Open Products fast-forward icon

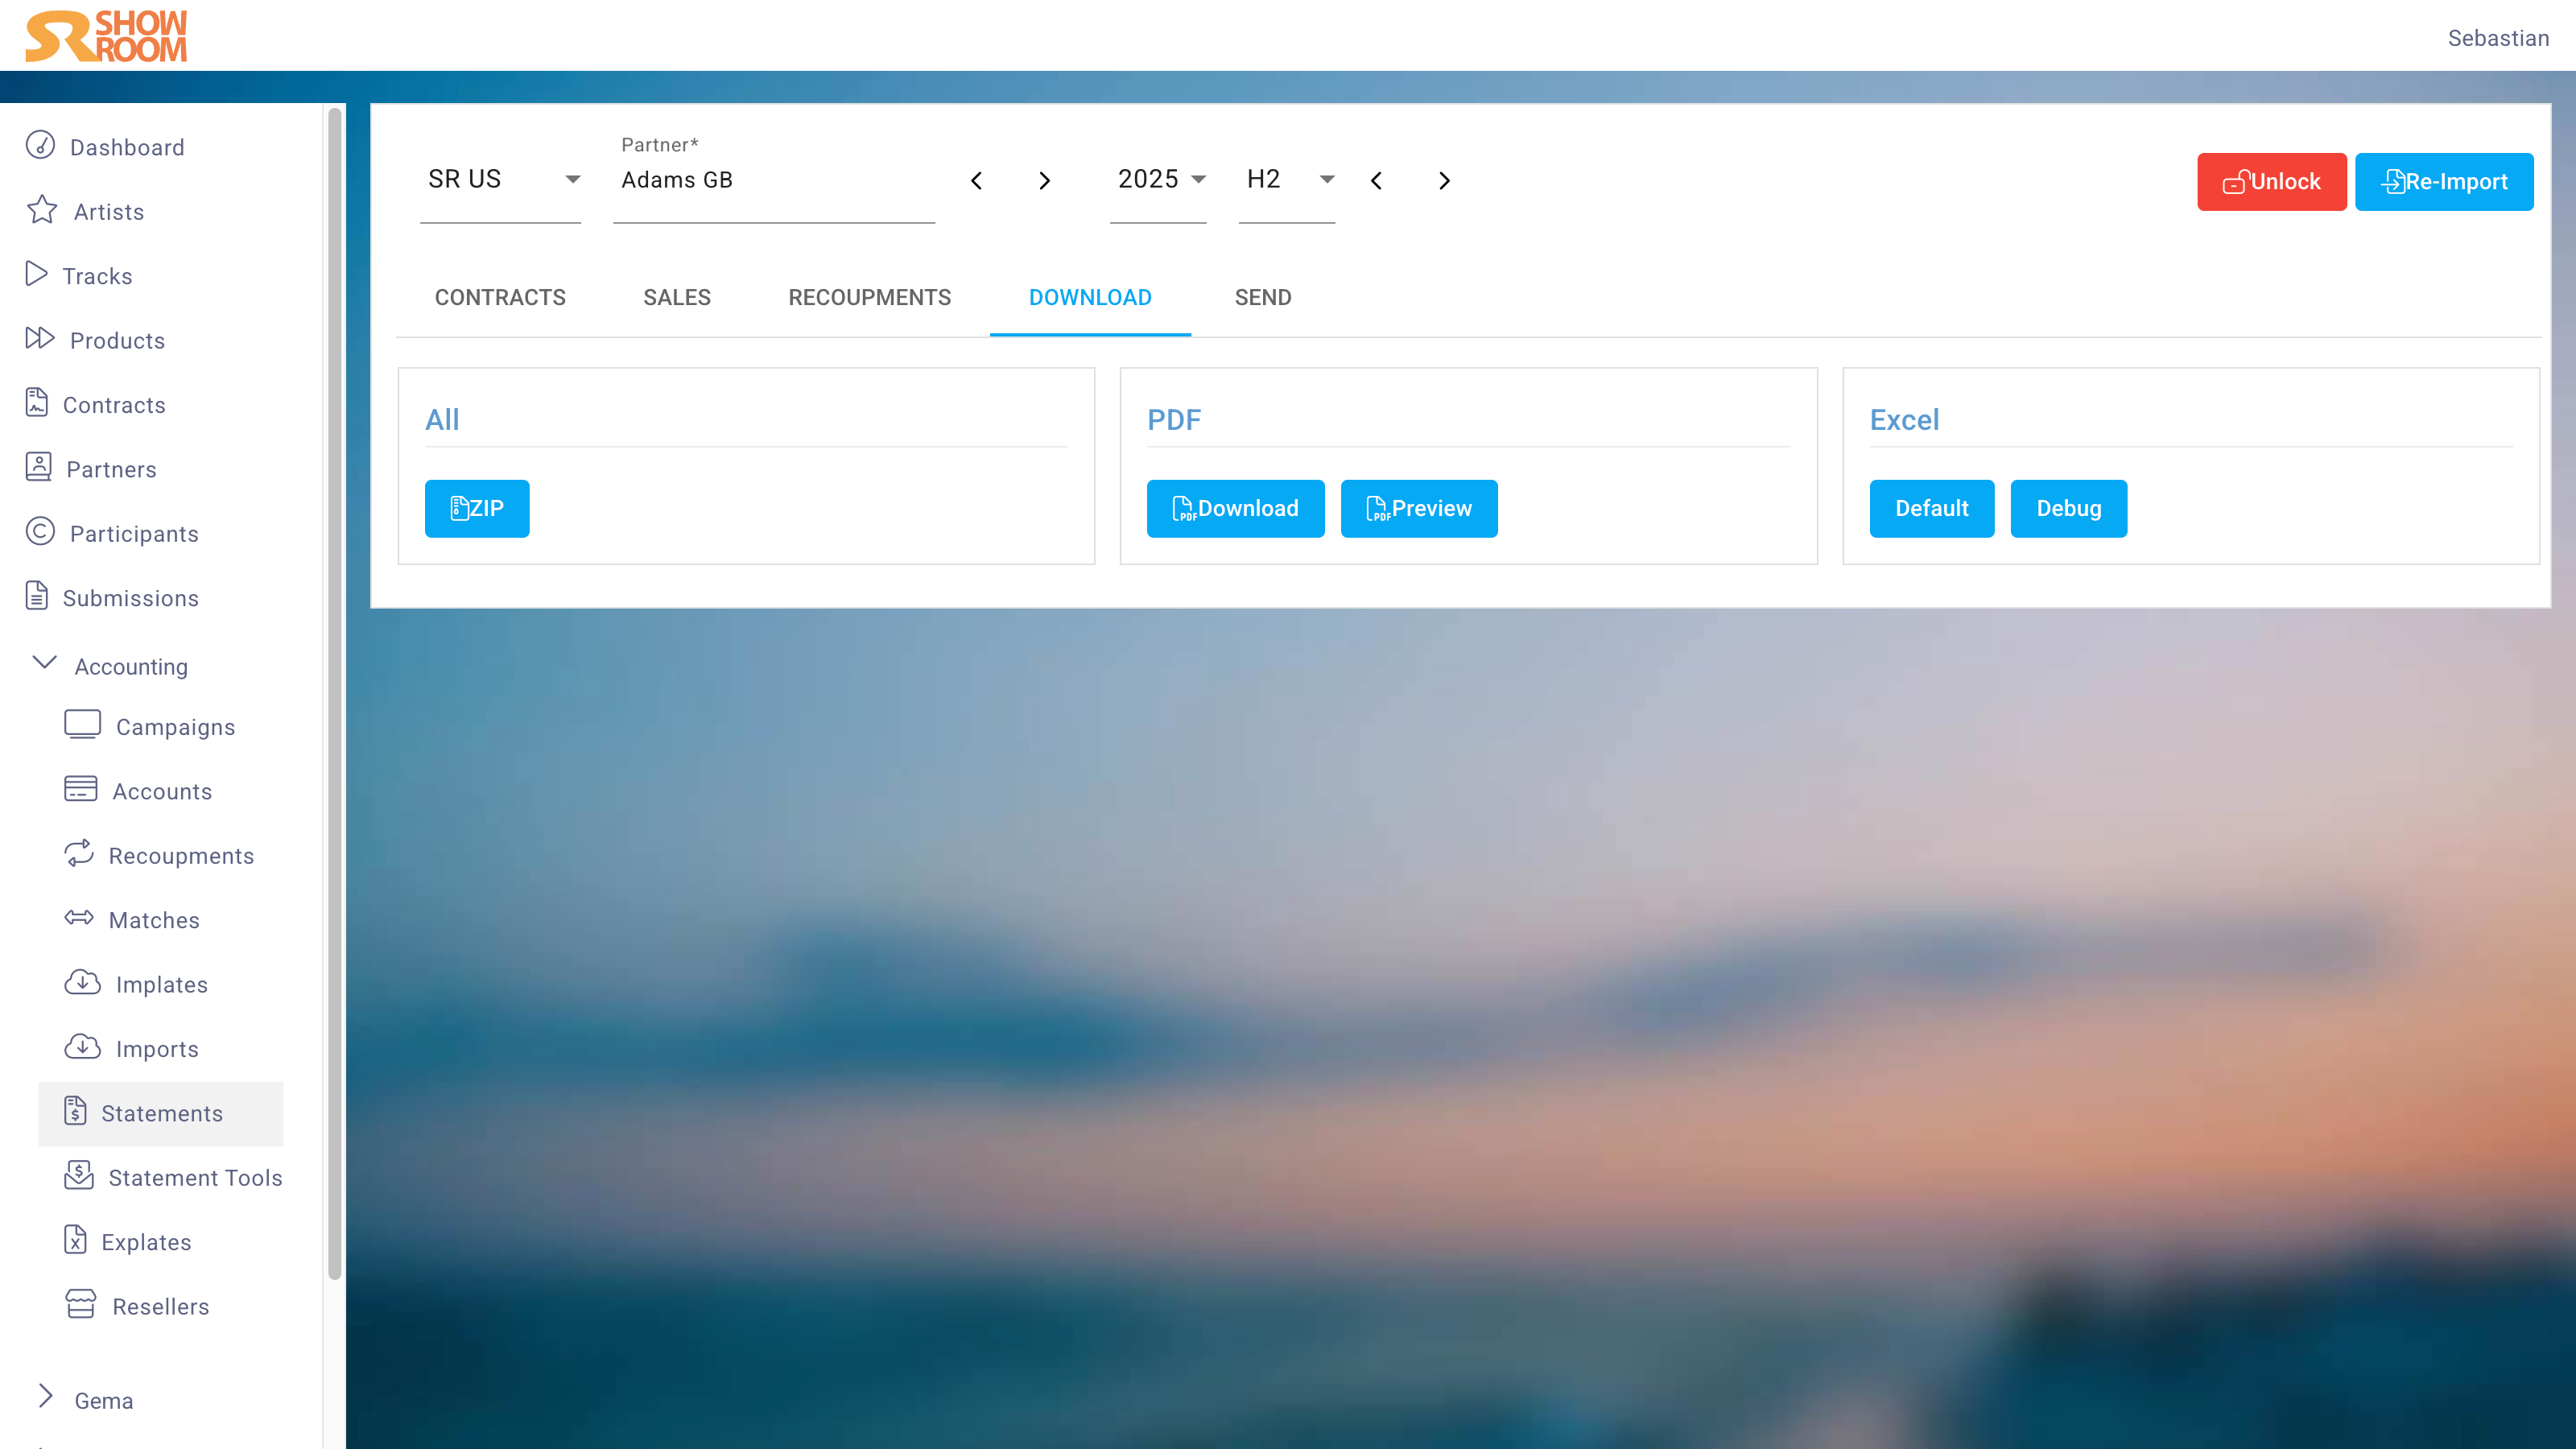click(x=40, y=339)
